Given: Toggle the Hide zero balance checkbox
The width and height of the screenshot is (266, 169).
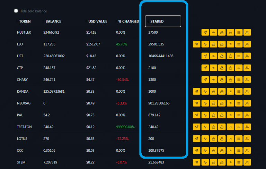Looking at the screenshot, I should pos(16,11).
